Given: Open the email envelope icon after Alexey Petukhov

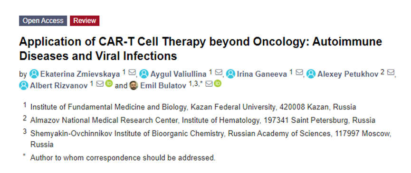Looking at the screenshot, I should click(x=391, y=73).
